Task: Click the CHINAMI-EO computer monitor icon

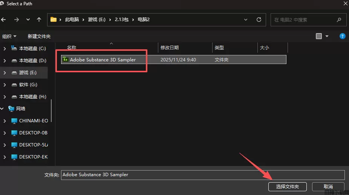Action: pos(14,121)
